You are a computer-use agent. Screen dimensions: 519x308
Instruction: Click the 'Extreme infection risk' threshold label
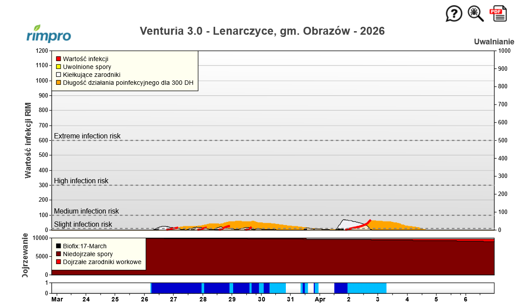coord(87,136)
